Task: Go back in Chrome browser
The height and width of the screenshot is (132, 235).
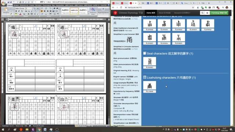Action: coord(113,7)
